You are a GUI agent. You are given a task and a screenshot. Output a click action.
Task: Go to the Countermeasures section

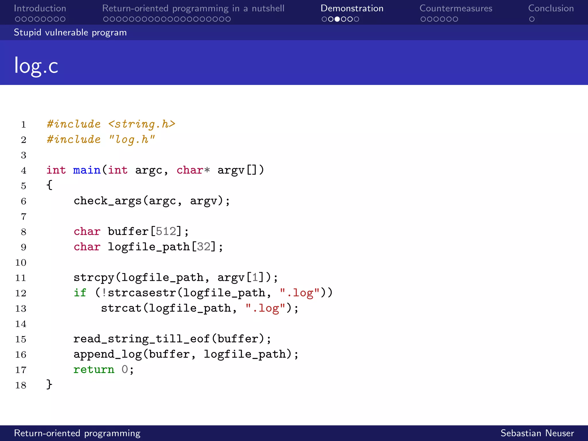[456, 8]
